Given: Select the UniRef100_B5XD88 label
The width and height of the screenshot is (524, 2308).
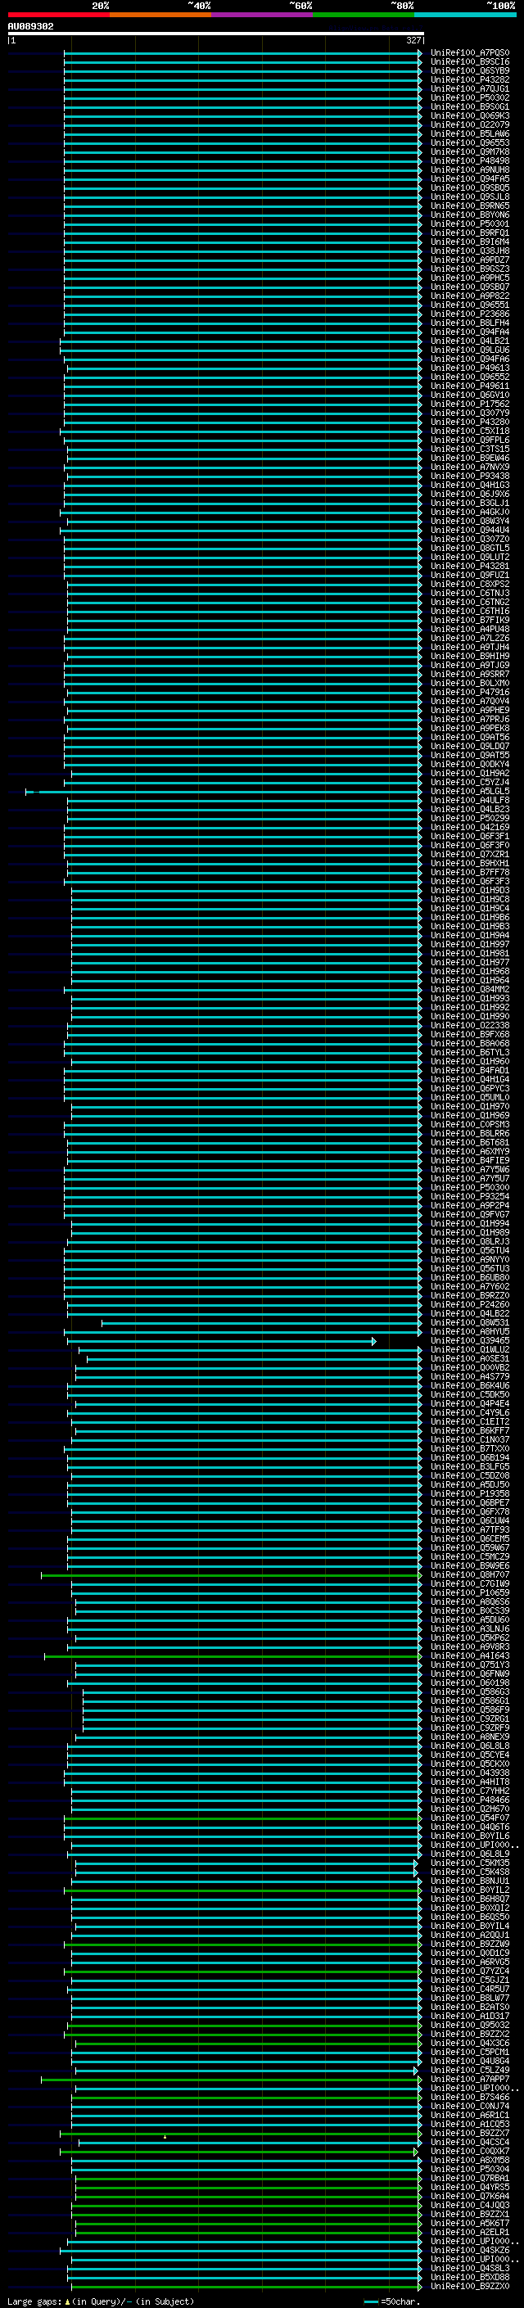Looking at the screenshot, I should [470, 2278].
